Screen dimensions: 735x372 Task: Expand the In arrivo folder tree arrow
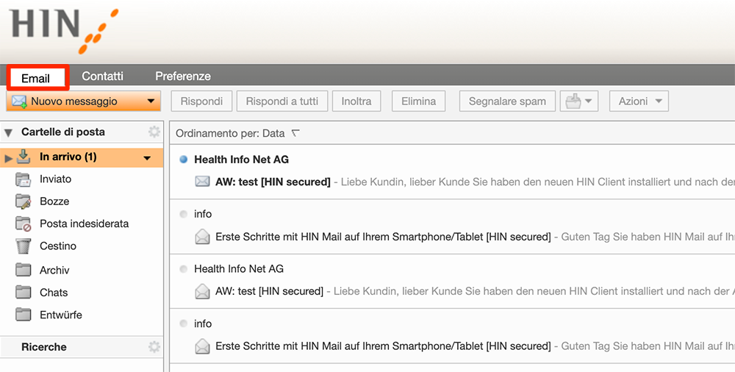(8, 159)
